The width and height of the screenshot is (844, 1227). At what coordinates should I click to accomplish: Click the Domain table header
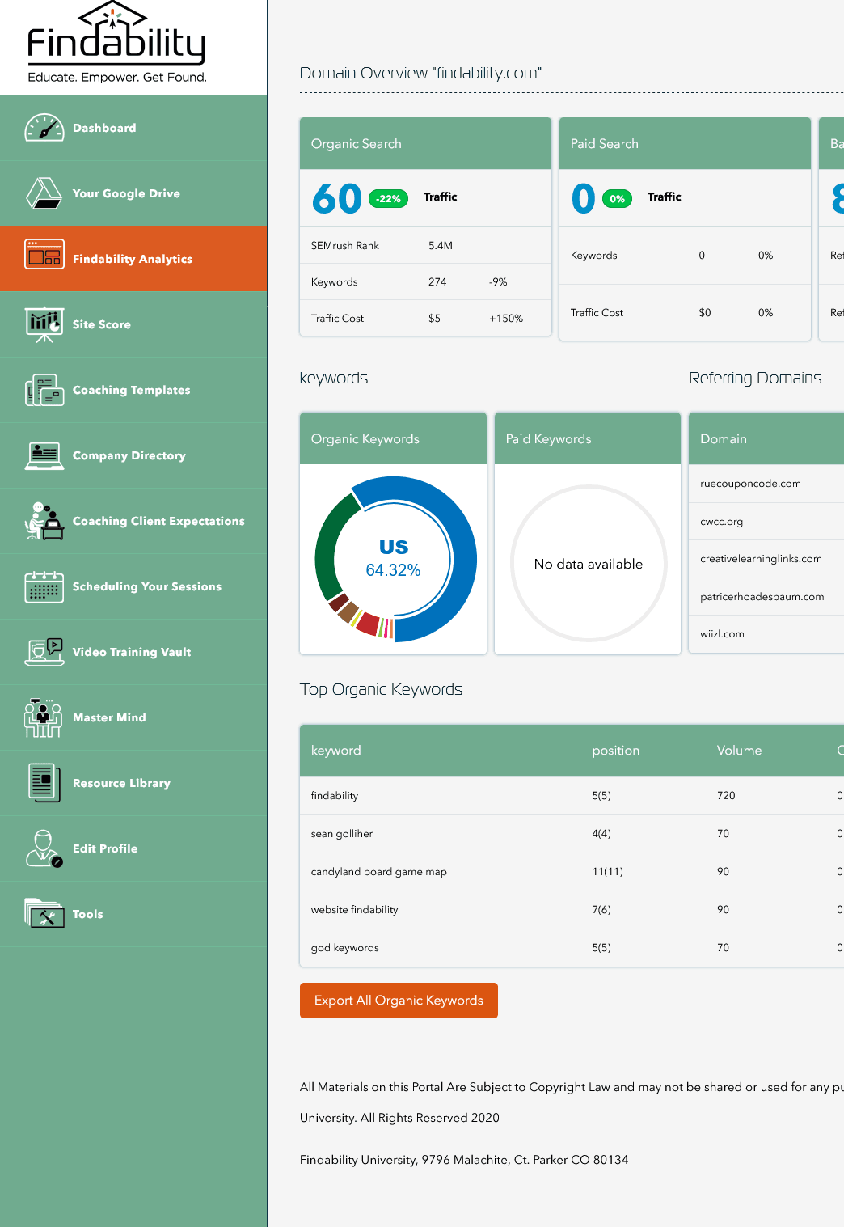766,438
